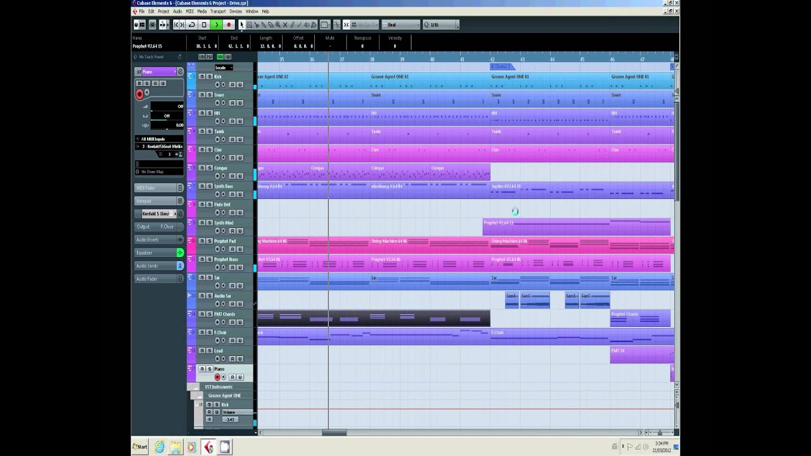Go to next marker button
The height and width of the screenshot is (456, 811).
(x=182, y=25)
